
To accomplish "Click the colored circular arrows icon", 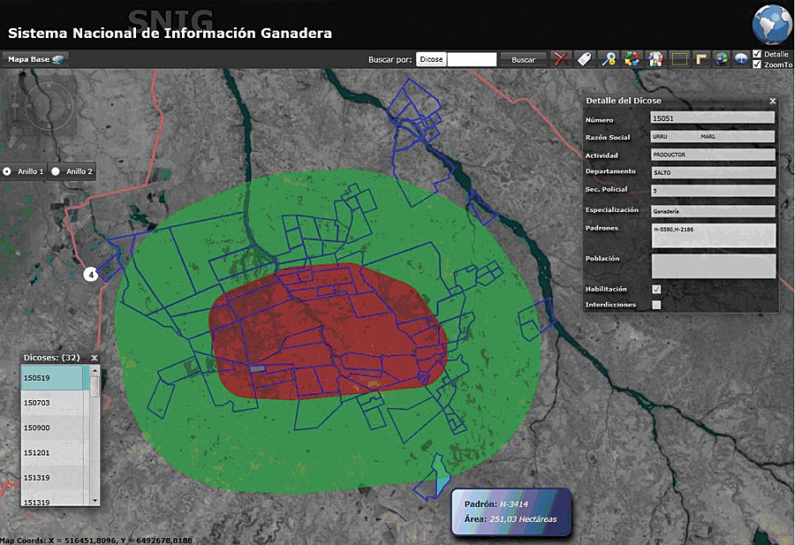I will [632, 59].
